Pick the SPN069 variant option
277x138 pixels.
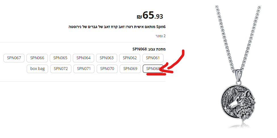coord(130,69)
